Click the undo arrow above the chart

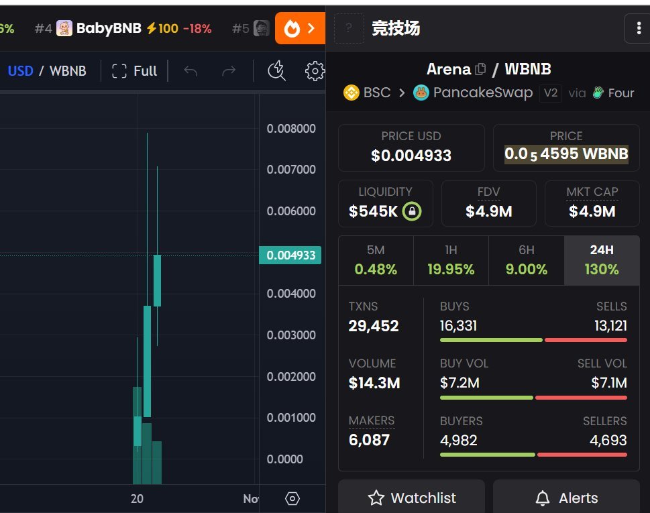click(x=191, y=70)
